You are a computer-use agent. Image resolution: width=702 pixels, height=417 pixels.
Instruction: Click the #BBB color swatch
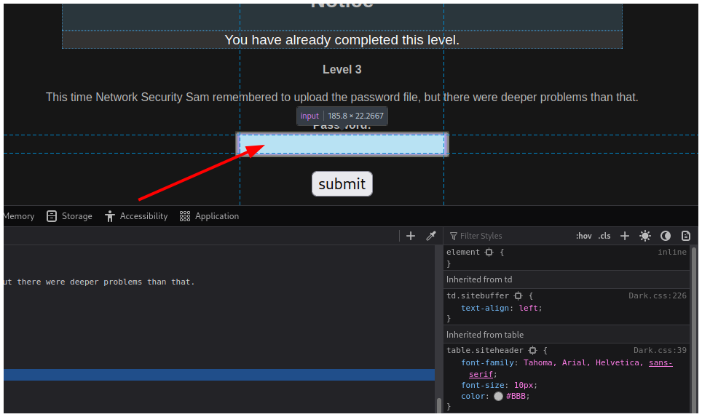[x=498, y=397]
